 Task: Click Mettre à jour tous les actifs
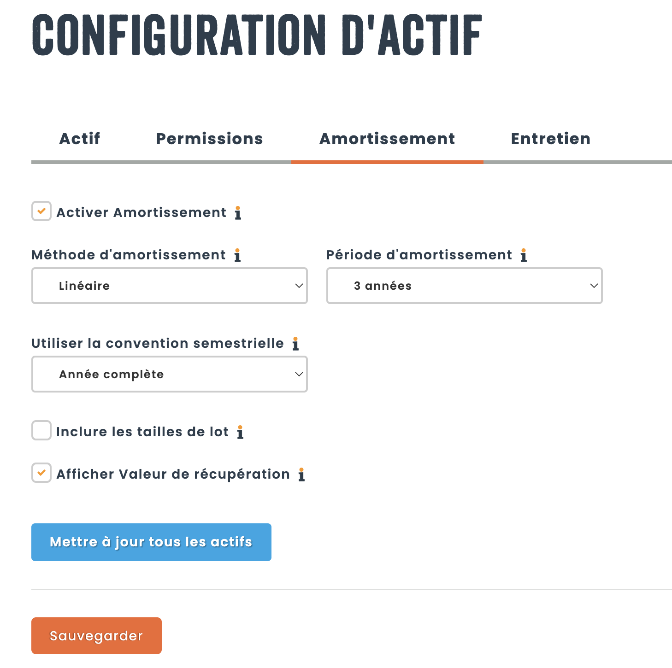pos(151,542)
